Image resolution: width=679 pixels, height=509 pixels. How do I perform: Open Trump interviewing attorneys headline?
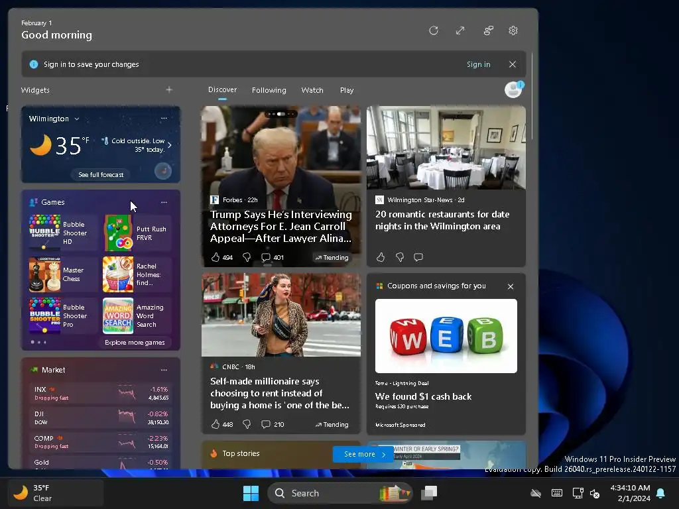click(x=280, y=227)
